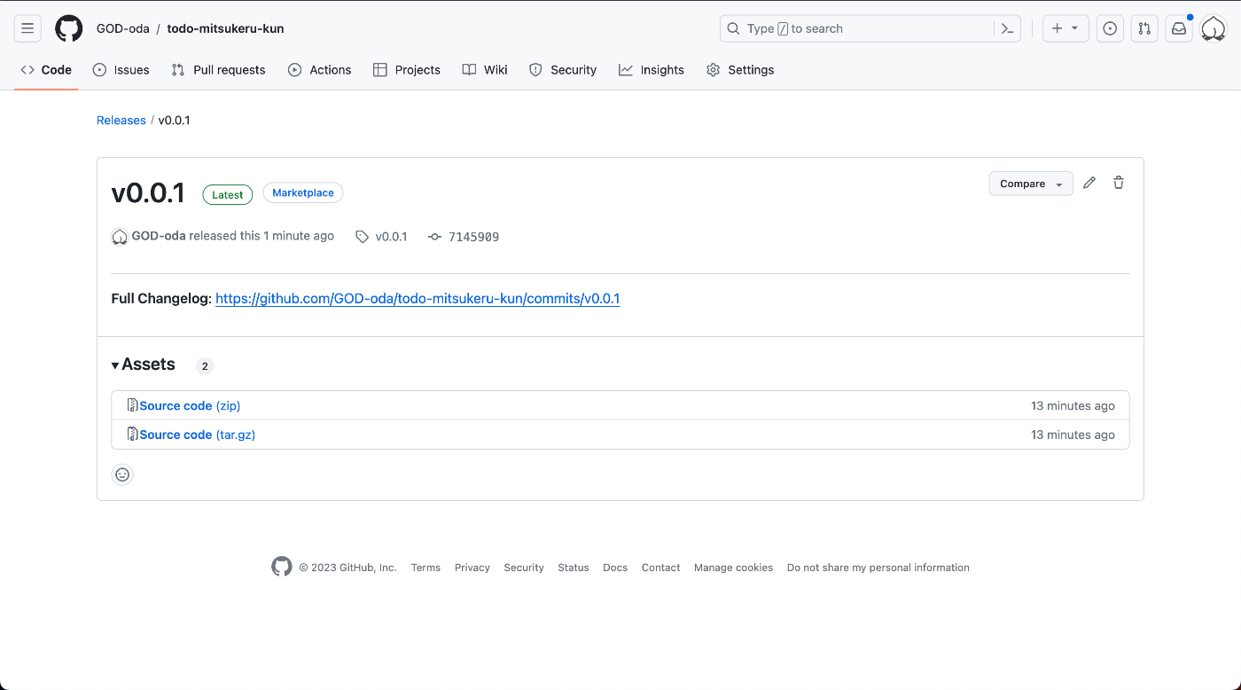Go to GitHub home via Octocat logo
The height and width of the screenshot is (690, 1241).
pos(69,28)
